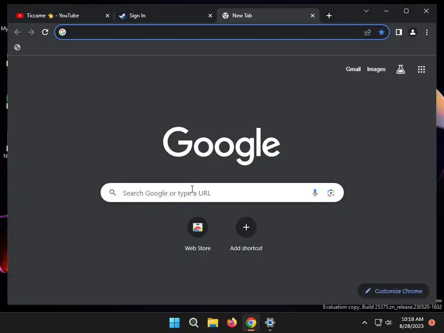The image size is (444, 333).
Task: Close the New Tab tab
Action: pyautogui.click(x=312, y=16)
